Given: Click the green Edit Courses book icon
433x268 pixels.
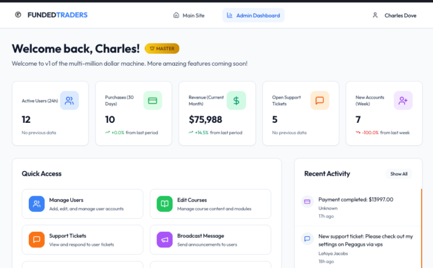Looking at the screenshot, I should point(165,204).
